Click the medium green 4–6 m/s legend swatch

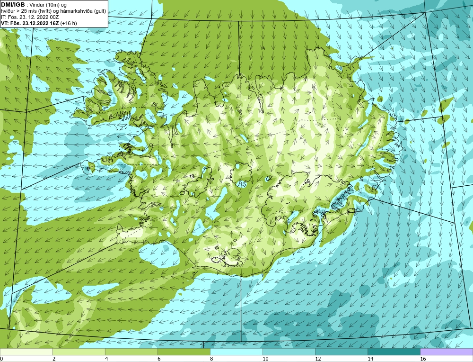coord(131,352)
